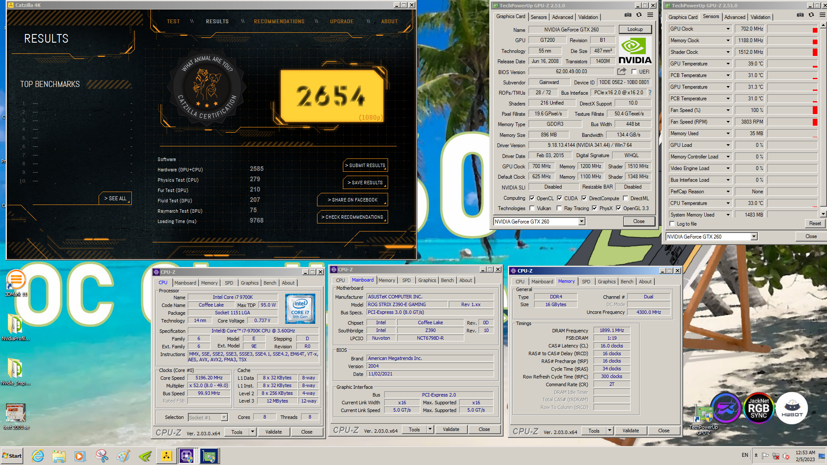Click the BIOS share/export arrow icon
827x465 pixels.
622,71
